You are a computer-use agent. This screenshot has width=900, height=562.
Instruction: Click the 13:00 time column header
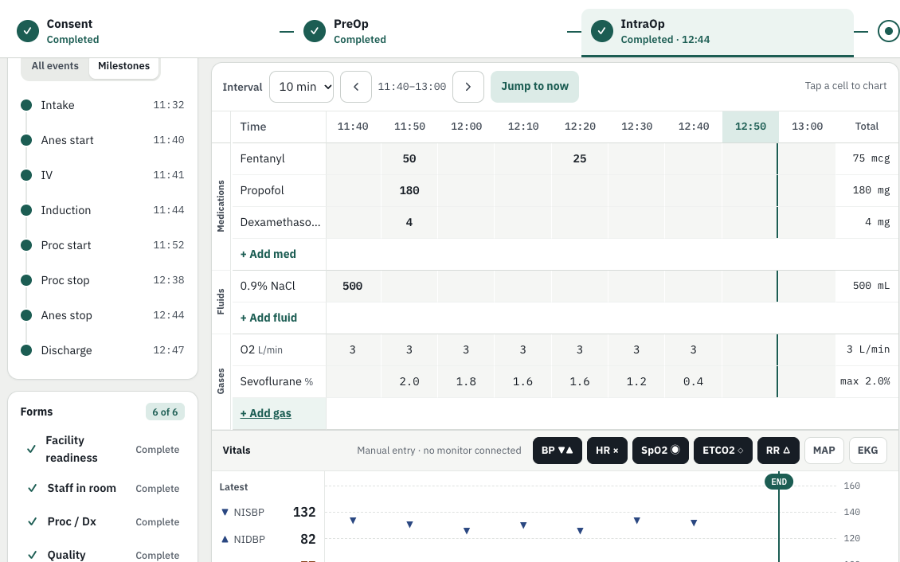point(807,127)
